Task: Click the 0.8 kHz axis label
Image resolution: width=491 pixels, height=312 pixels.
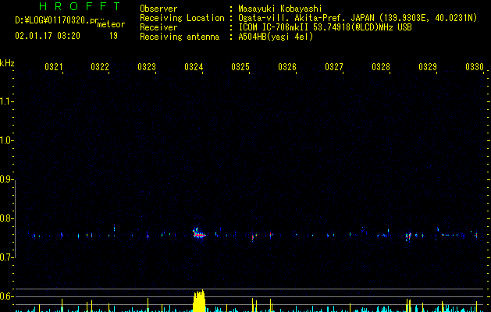Action: (x=6, y=218)
